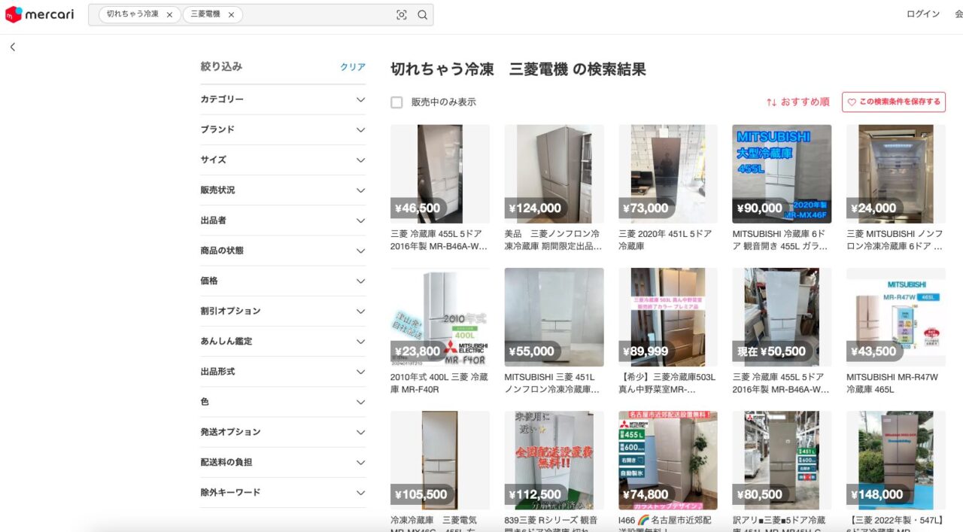Viewport: 963px width, 532px height.
Task: Click the back arrow icon
Action: click(x=13, y=47)
